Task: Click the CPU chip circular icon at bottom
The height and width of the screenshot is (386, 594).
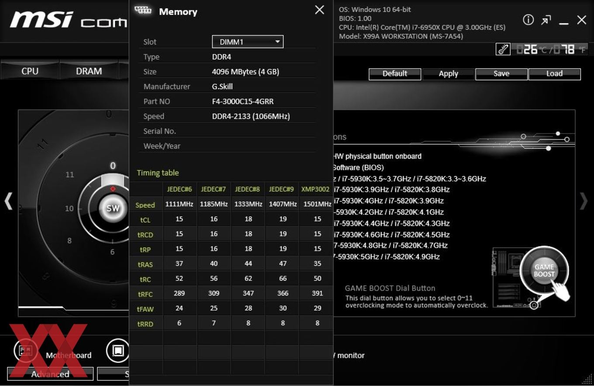Action: 118,350
